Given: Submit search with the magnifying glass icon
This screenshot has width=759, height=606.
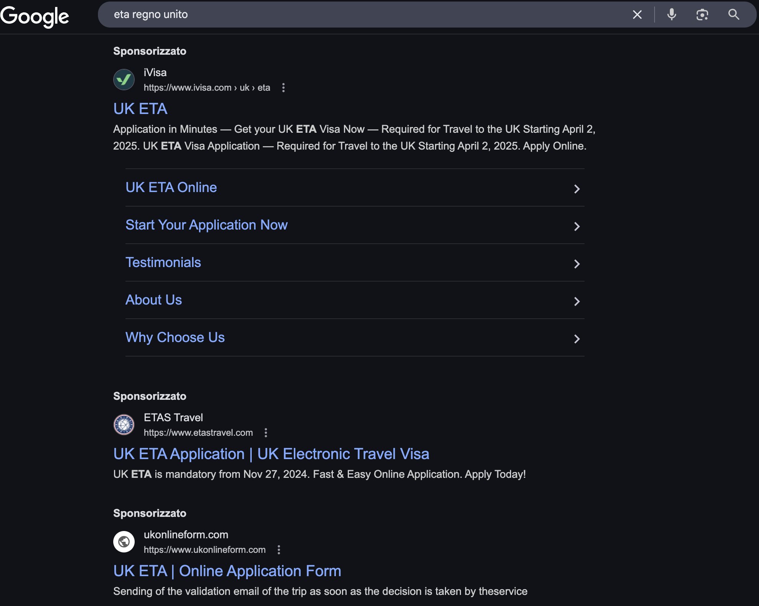Looking at the screenshot, I should (x=733, y=15).
